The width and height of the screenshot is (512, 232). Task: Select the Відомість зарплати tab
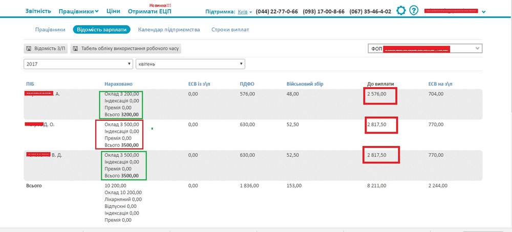click(x=102, y=29)
